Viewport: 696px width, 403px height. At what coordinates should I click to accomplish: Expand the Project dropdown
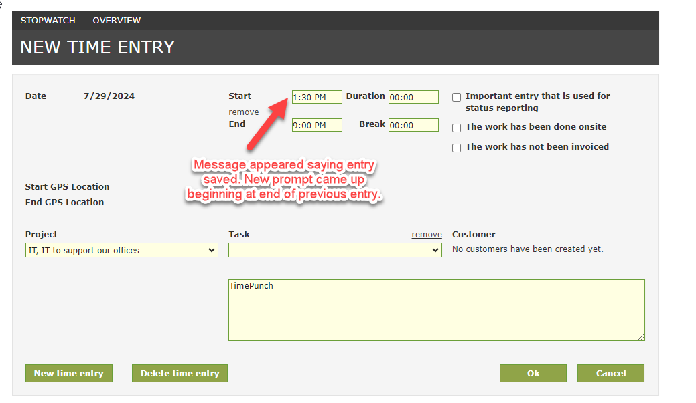pyautogui.click(x=121, y=250)
